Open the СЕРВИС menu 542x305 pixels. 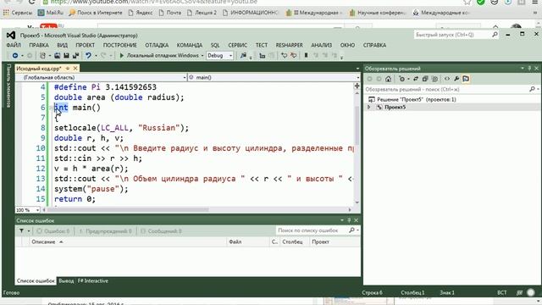pos(237,45)
